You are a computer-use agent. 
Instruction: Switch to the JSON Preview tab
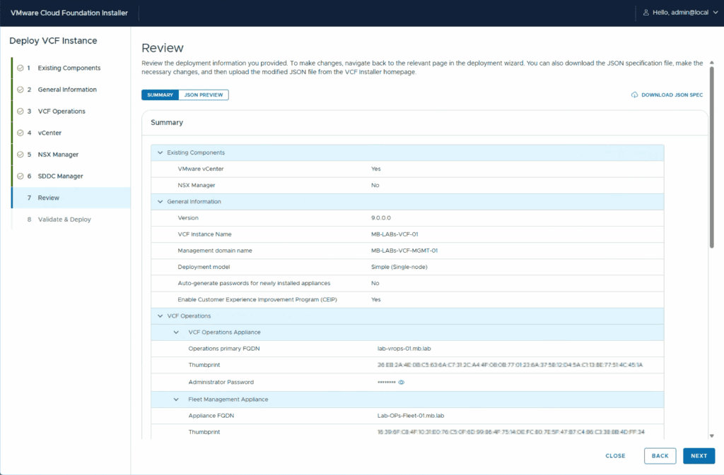click(204, 95)
